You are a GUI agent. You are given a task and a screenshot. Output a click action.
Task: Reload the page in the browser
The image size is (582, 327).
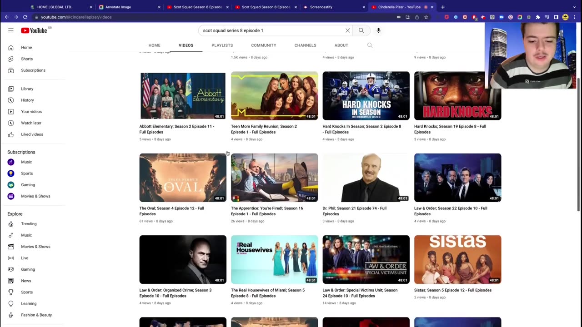click(x=25, y=17)
